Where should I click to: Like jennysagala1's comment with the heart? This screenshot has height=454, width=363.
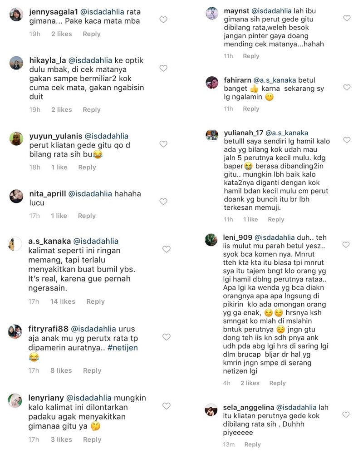tap(163, 20)
